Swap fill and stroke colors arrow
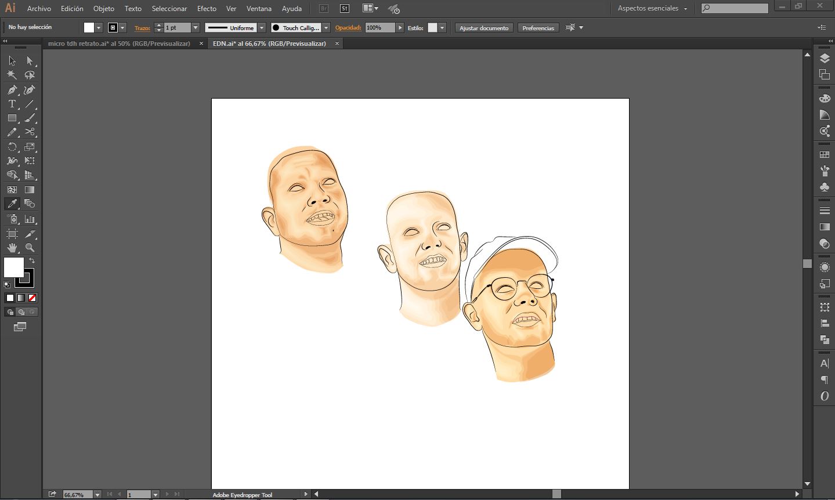The height and width of the screenshot is (500, 835). click(x=32, y=261)
